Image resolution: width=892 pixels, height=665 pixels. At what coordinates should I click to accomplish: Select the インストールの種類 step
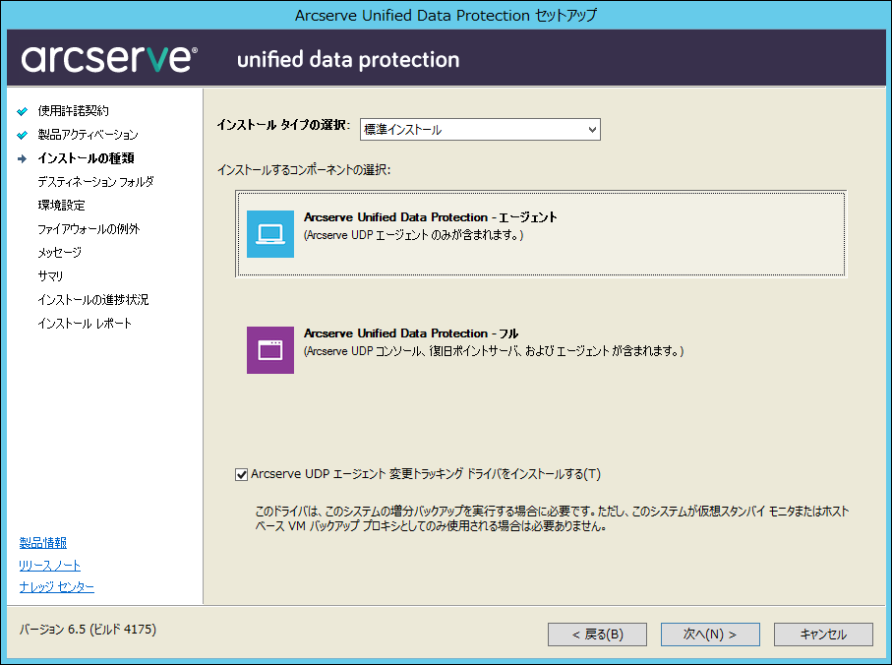click(86, 158)
